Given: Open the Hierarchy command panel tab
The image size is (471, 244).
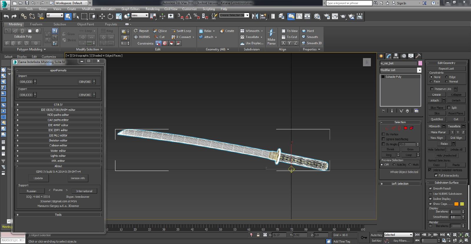Looking at the screenshot, I should click(x=396, y=56).
